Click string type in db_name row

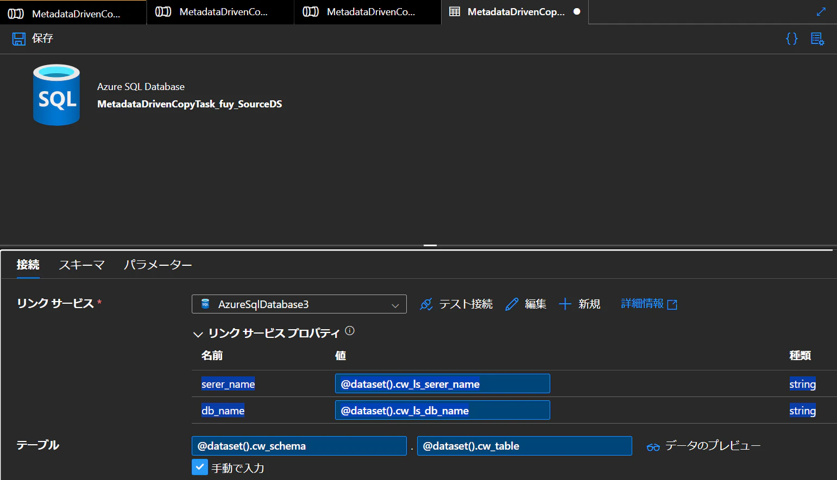(803, 411)
